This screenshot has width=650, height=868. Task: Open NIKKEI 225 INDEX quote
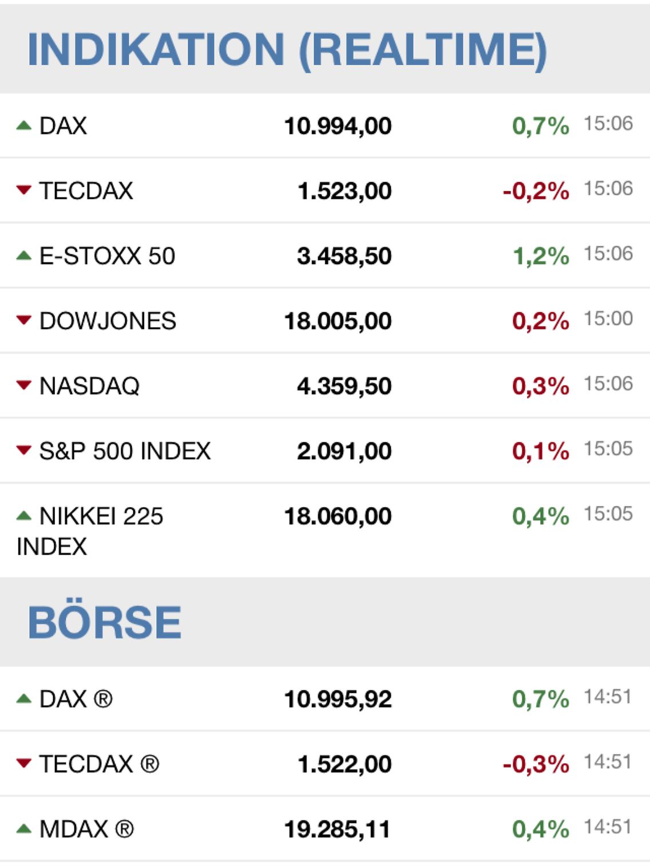pyautogui.click(x=101, y=517)
